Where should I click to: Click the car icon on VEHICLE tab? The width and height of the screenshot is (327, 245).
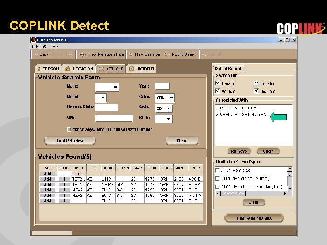point(101,69)
